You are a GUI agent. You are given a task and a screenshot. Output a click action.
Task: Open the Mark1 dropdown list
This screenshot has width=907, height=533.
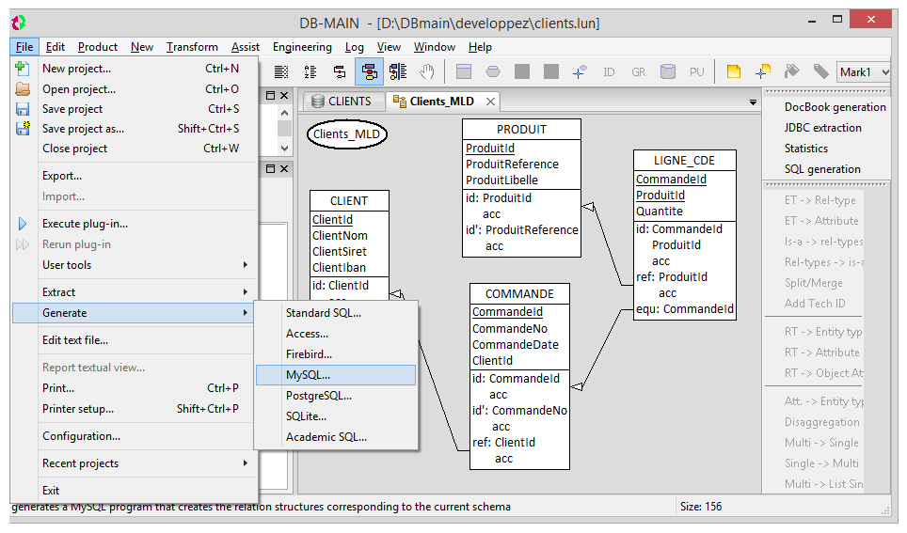point(885,72)
